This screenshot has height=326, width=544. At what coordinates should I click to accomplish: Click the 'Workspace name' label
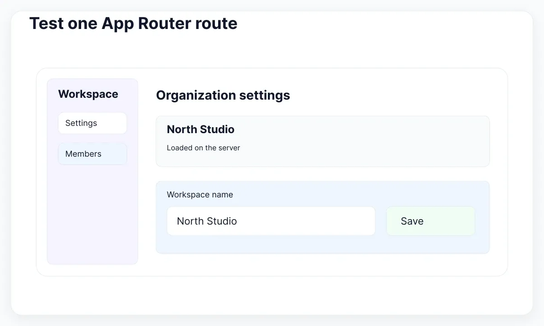click(x=200, y=195)
